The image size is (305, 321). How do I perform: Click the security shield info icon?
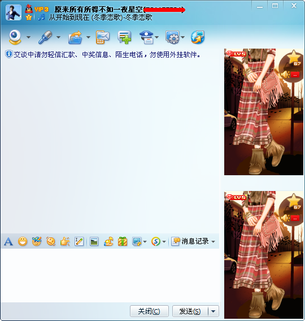[9, 54]
